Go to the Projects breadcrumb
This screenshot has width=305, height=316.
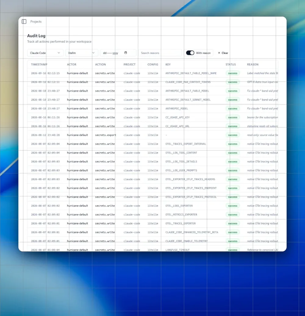36,22
